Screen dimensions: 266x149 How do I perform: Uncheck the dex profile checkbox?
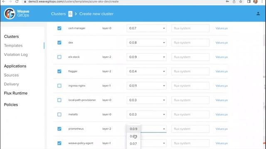59,43
